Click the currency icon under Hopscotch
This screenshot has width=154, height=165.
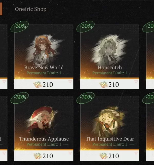pos(103,84)
